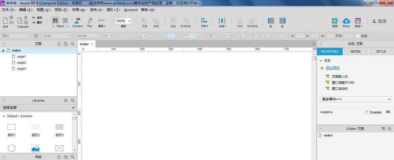Search widgets in the Libraries panel

pos(72,101)
